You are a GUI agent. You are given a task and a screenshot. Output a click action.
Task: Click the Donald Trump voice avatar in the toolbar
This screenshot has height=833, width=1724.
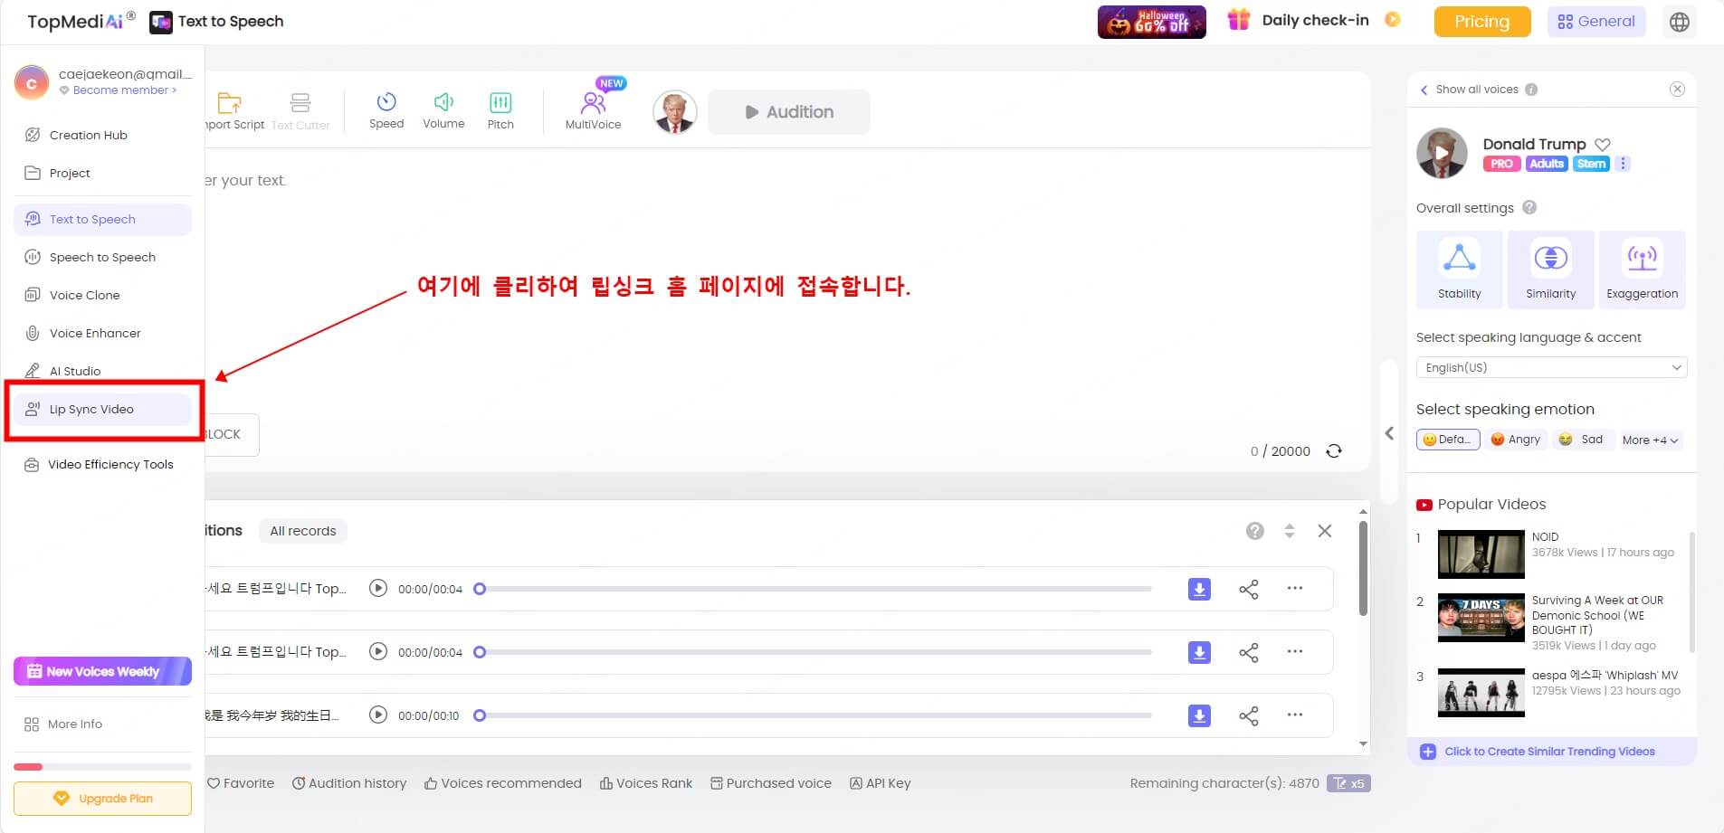[674, 112]
